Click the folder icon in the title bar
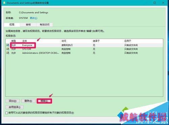The width and height of the screenshot is (169, 125). click(4, 3)
